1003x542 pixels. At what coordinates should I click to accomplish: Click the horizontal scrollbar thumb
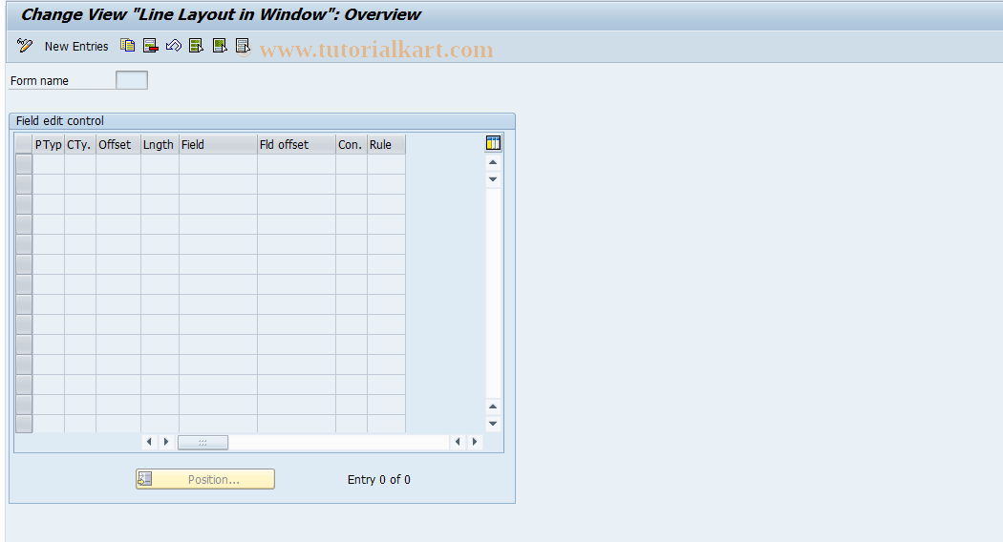tap(203, 443)
